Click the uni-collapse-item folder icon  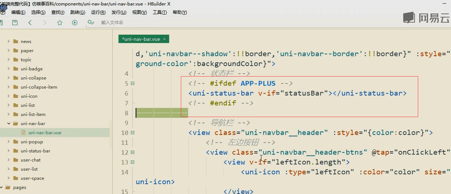pyautogui.click(x=15, y=87)
